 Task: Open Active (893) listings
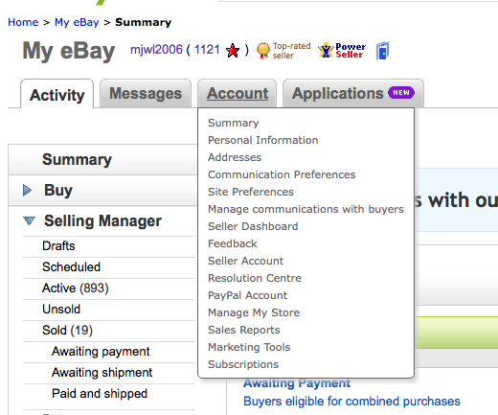tap(76, 288)
